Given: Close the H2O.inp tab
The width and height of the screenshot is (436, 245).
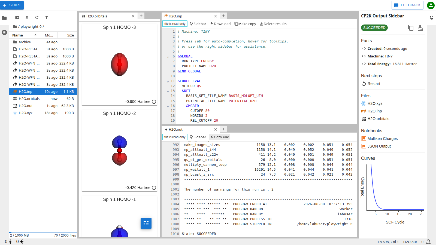Looking at the screenshot, I should 216,16.
